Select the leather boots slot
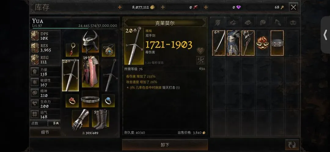Viewport: 330px width, 152px height. pyautogui.click(x=101, y=120)
